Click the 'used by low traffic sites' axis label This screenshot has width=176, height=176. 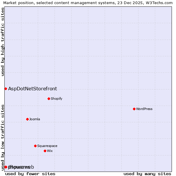[x=2, y=138]
